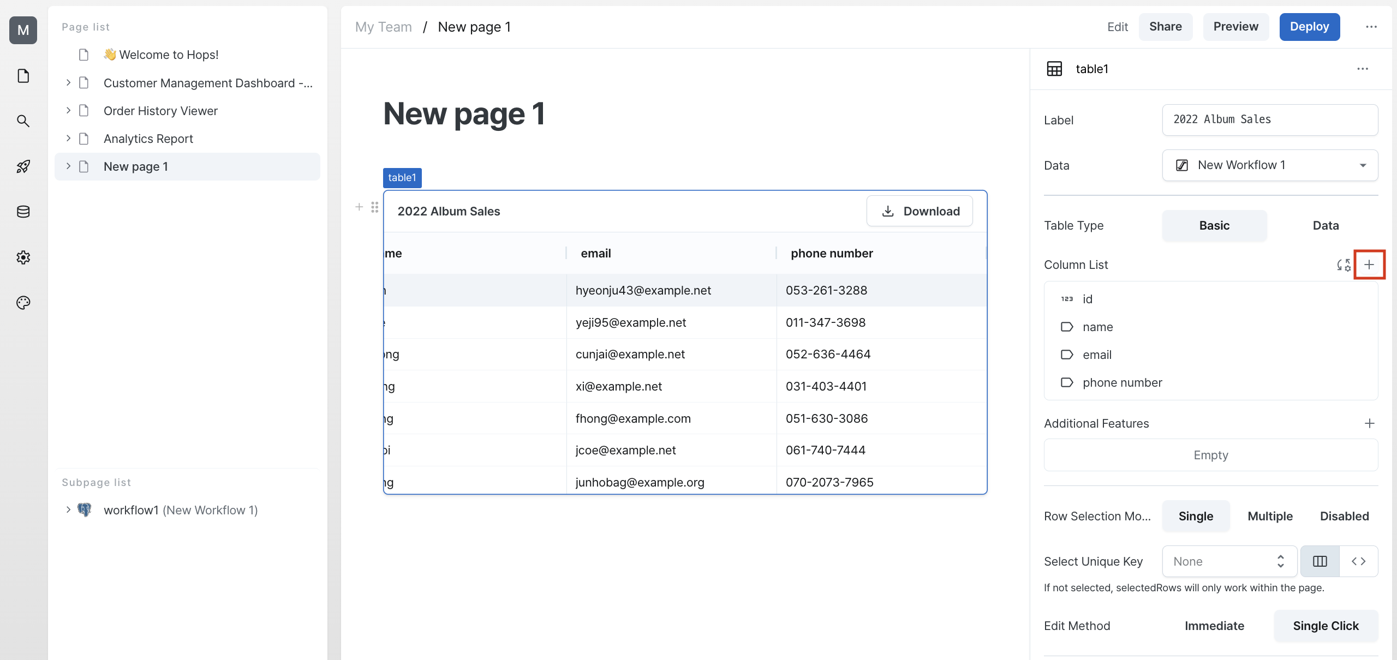Open the Data workflow dropdown
The image size is (1397, 660).
pos(1270,165)
